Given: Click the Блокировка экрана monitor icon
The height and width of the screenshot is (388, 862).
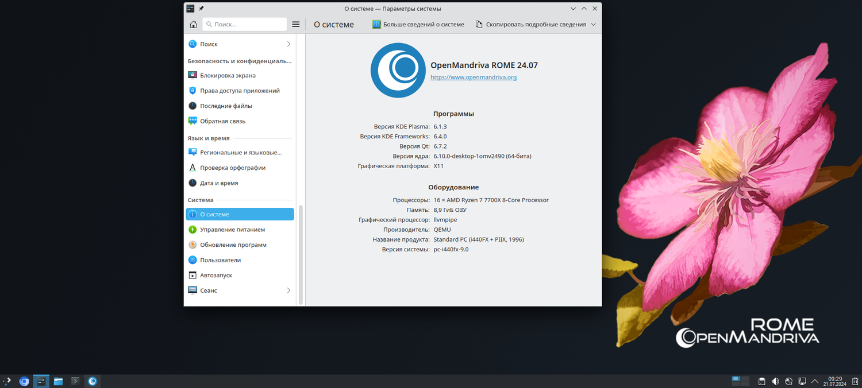Looking at the screenshot, I should tap(193, 75).
